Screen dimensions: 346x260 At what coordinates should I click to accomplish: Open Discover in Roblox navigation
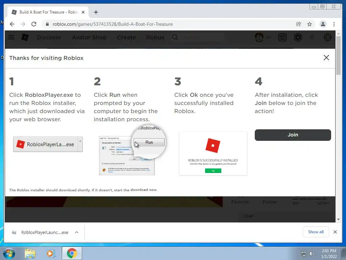[49, 37]
